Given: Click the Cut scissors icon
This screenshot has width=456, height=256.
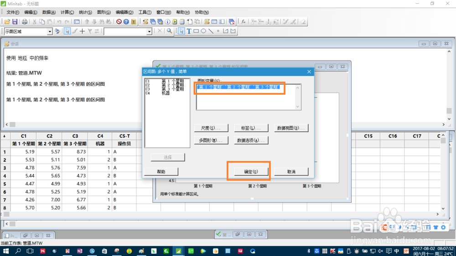Looking at the screenshot, I should point(34,22).
